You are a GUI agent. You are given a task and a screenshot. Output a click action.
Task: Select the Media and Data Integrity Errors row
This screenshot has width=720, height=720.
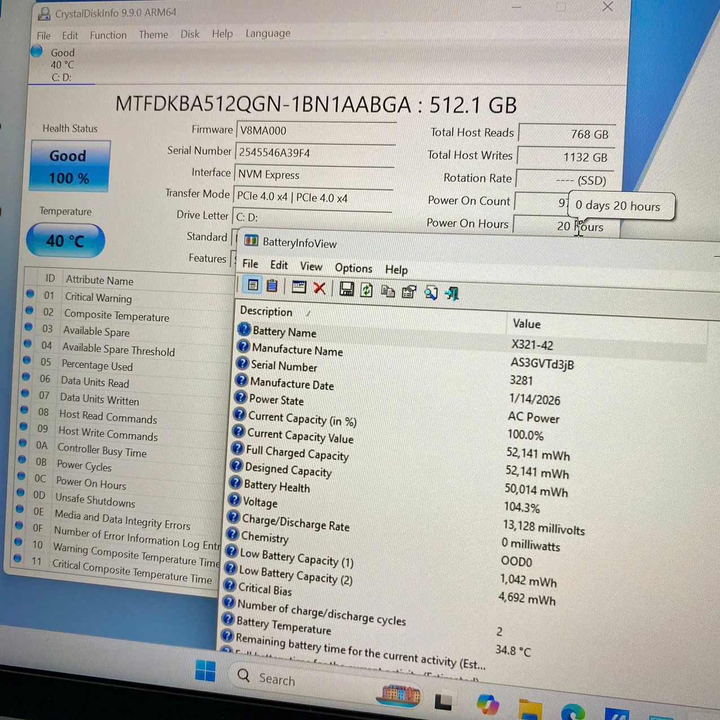117,517
